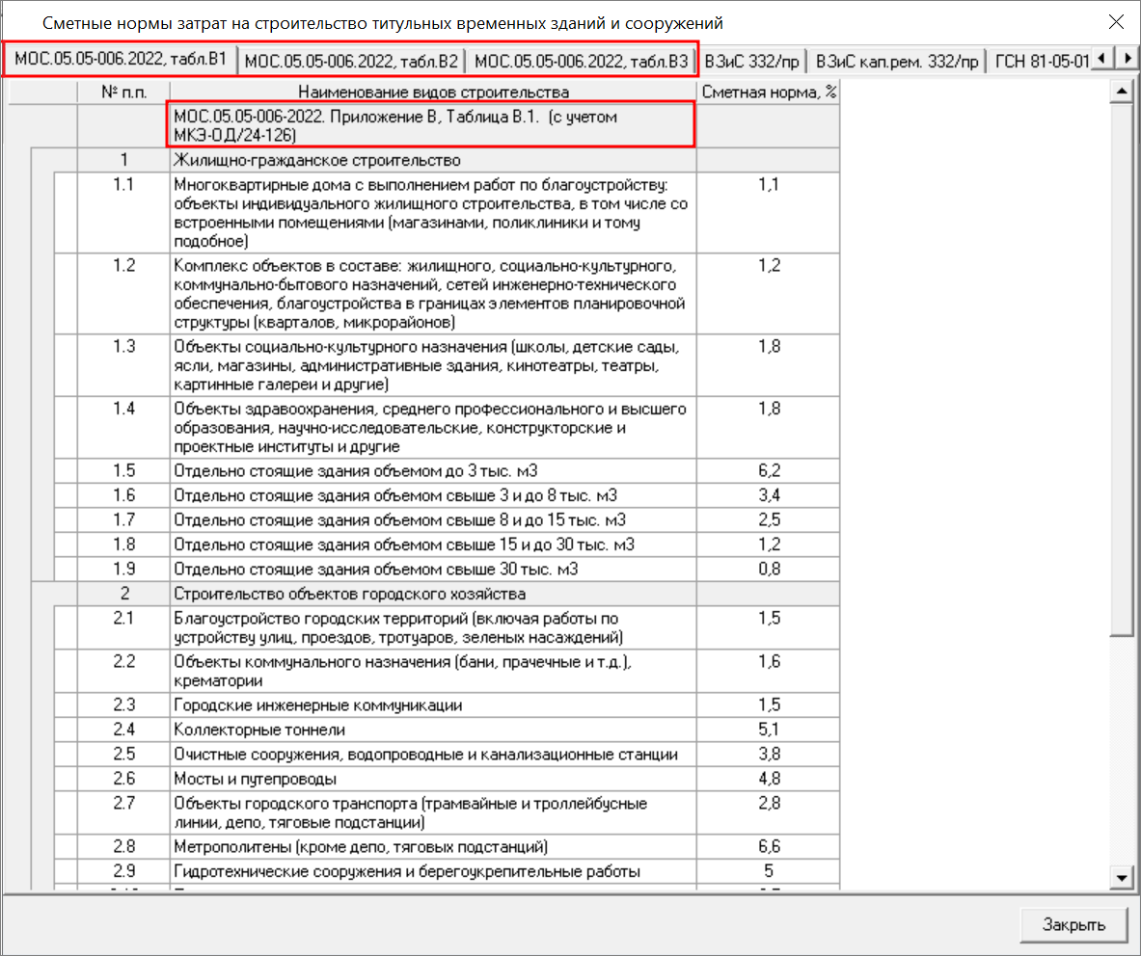Collapse section 1 Жилищно-гражданское строительство
1141x956 pixels.
coord(42,160)
